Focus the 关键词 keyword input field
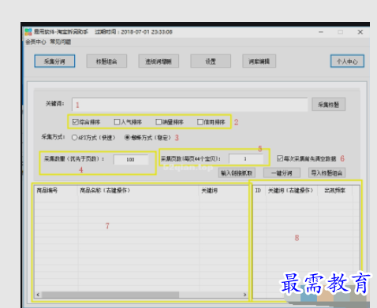This screenshot has height=308, width=377. tap(189, 105)
